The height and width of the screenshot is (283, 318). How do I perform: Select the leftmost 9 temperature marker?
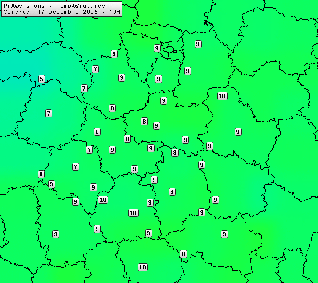41,175
